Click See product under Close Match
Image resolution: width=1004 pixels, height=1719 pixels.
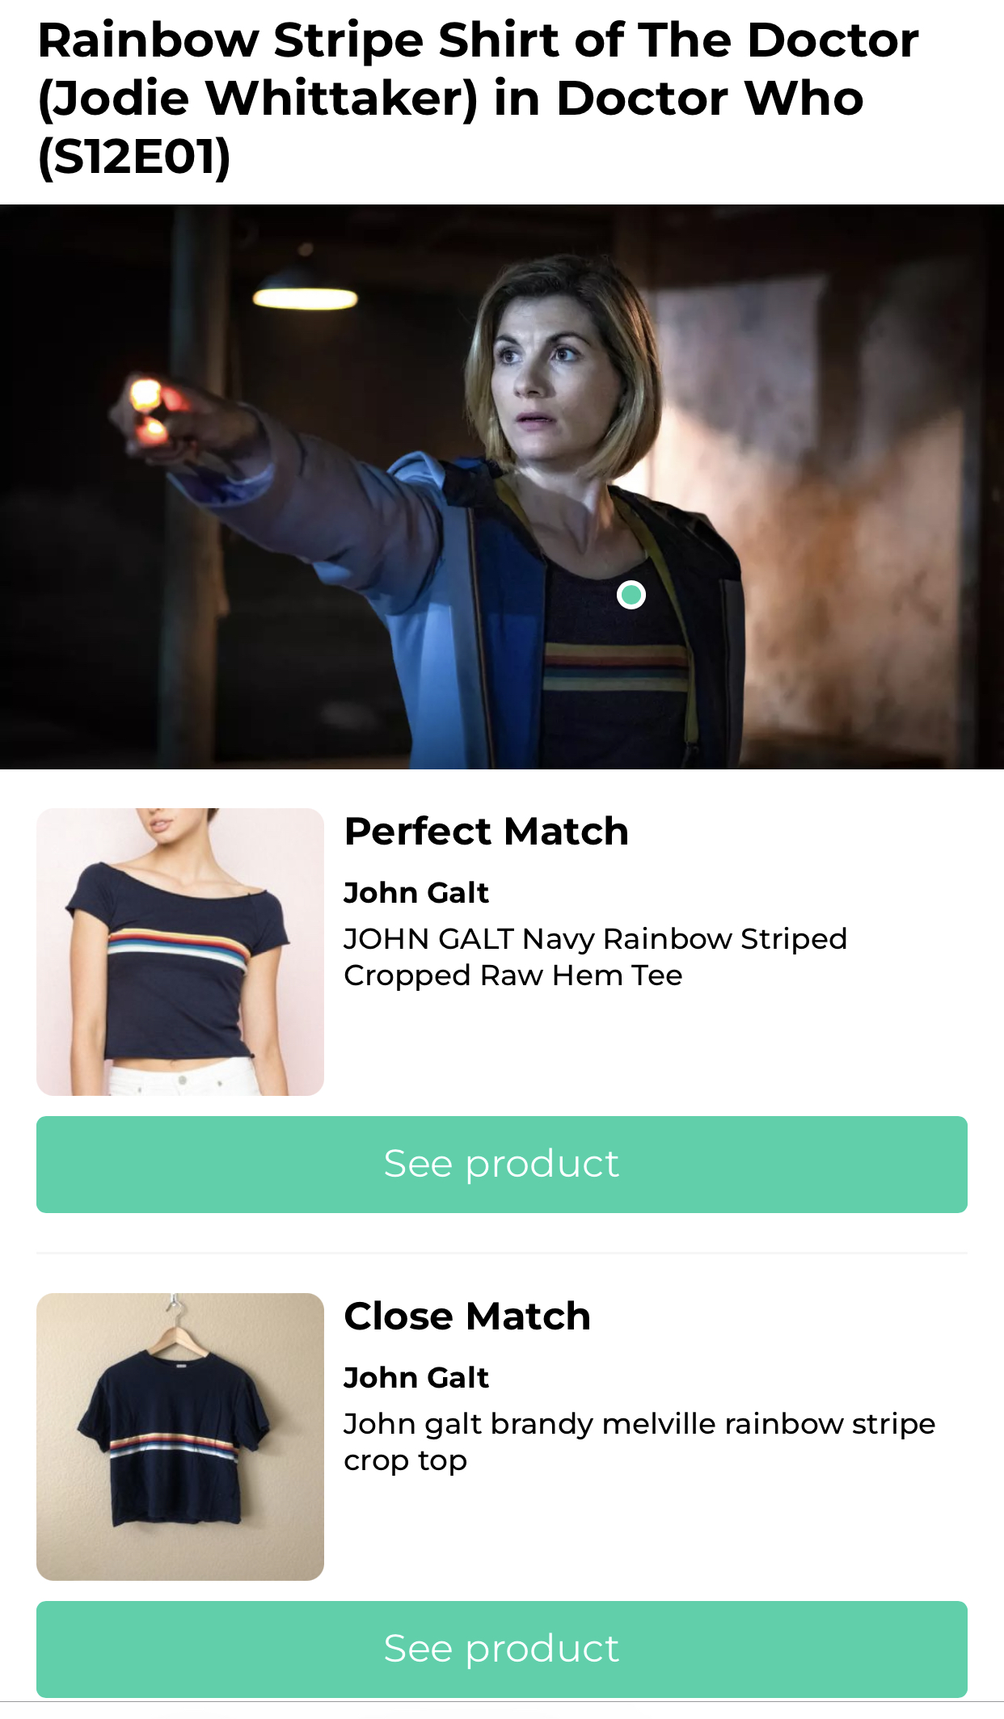[x=502, y=1649]
